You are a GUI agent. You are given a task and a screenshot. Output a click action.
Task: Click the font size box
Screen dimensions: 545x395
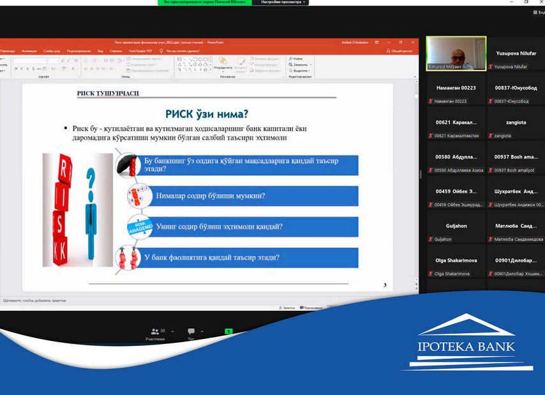pos(54,61)
